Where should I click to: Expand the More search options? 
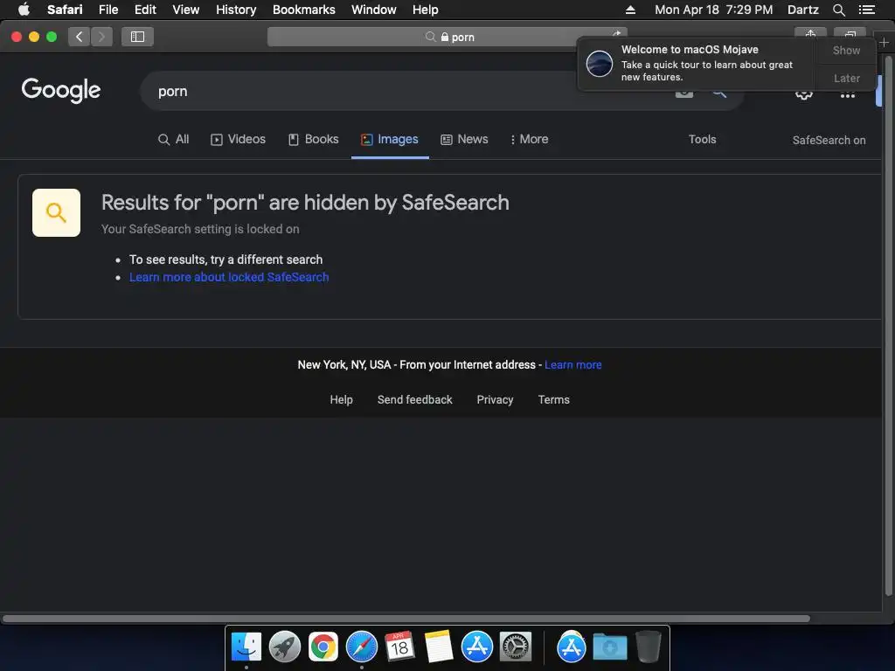pos(529,139)
